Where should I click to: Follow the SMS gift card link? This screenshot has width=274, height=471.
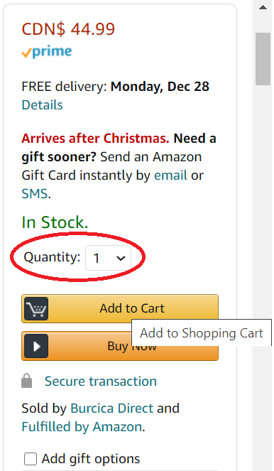point(35,194)
